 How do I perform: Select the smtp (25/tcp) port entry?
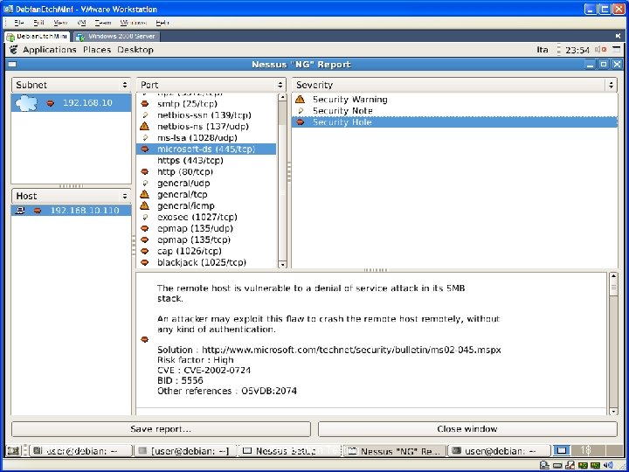pos(206,104)
